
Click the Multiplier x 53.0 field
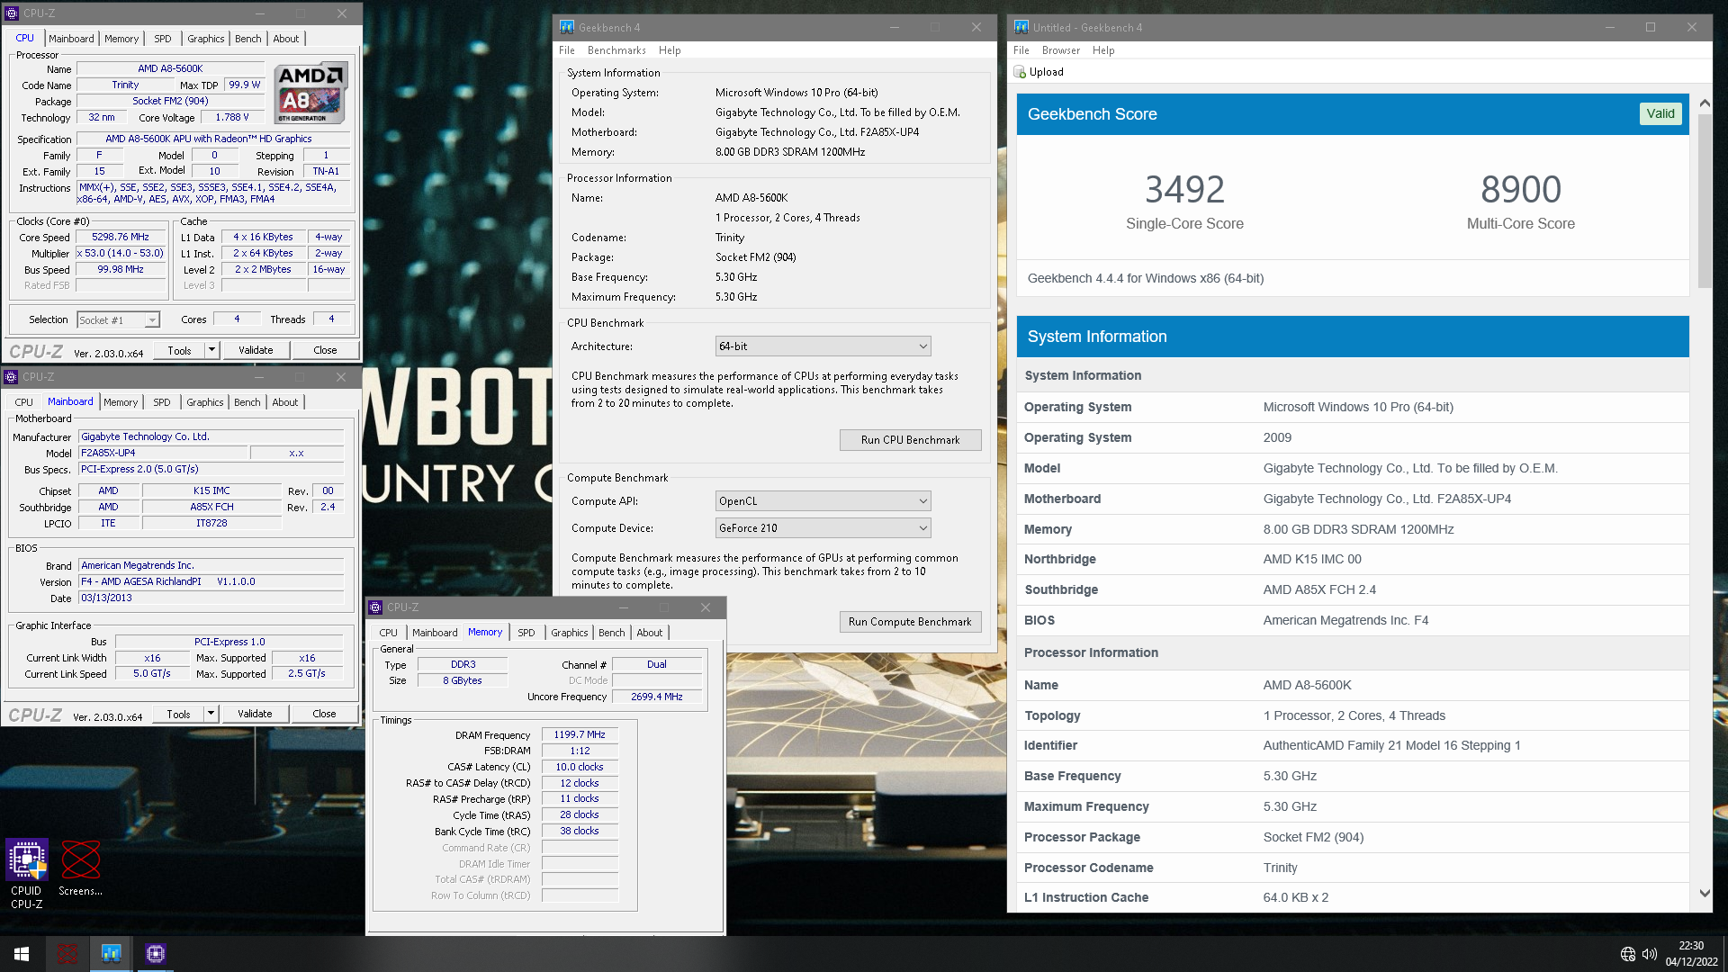[121, 254]
